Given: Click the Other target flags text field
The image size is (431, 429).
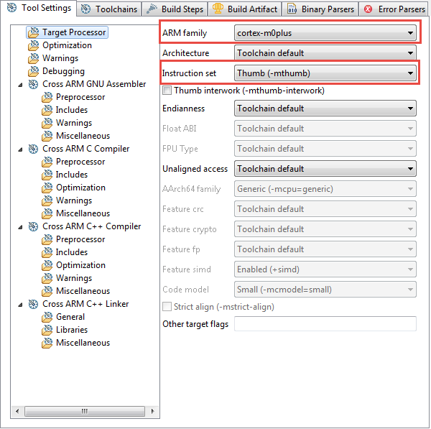Looking at the screenshot, I should coord(325,324).
